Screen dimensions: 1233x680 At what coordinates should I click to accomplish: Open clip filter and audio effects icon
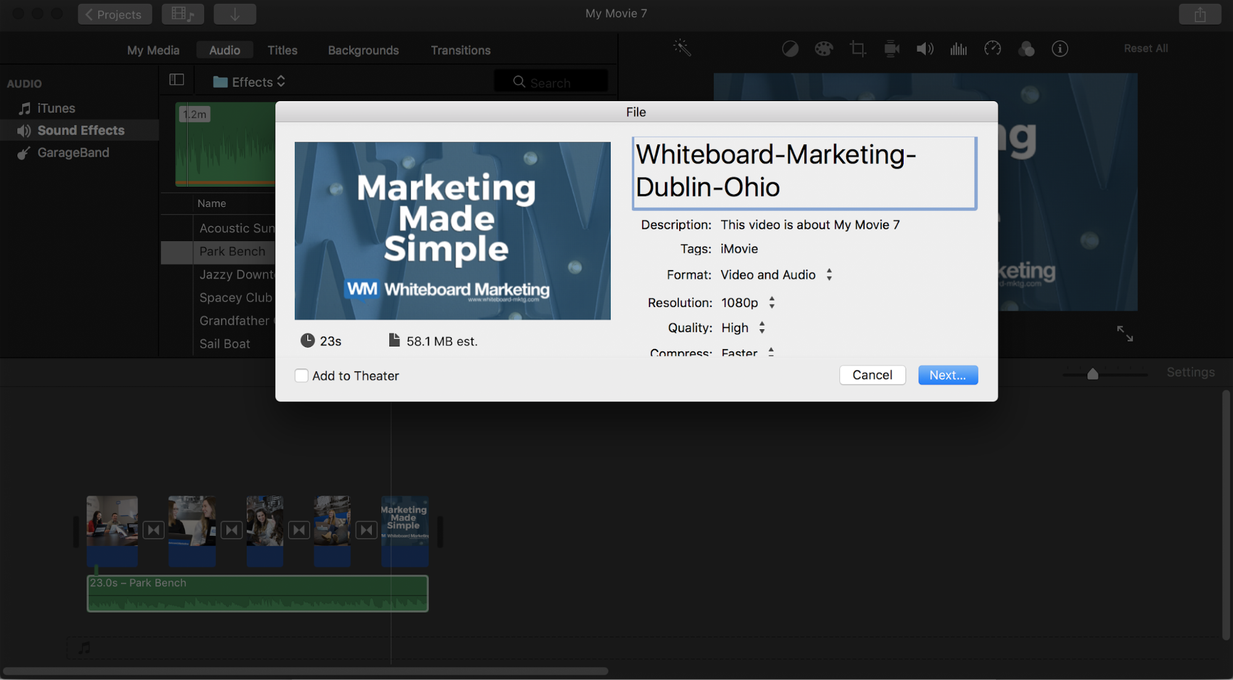pos(1026,49)
